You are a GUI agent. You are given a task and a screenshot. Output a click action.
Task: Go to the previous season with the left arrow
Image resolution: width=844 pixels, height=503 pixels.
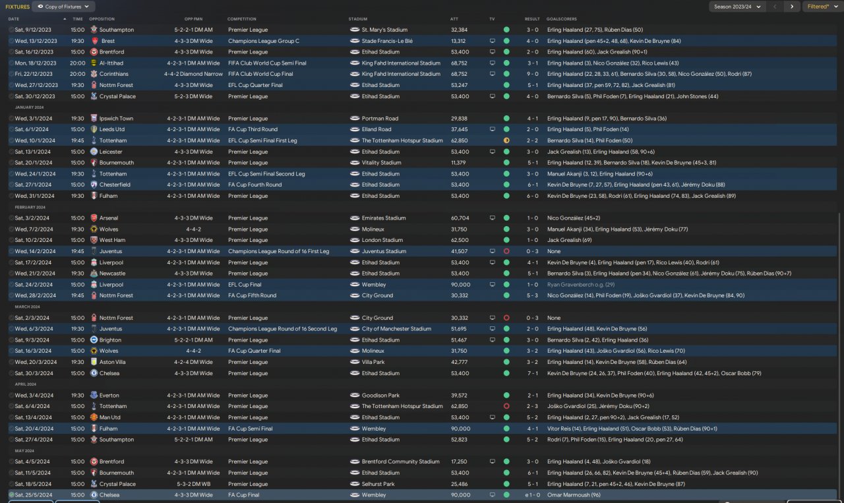775,7
